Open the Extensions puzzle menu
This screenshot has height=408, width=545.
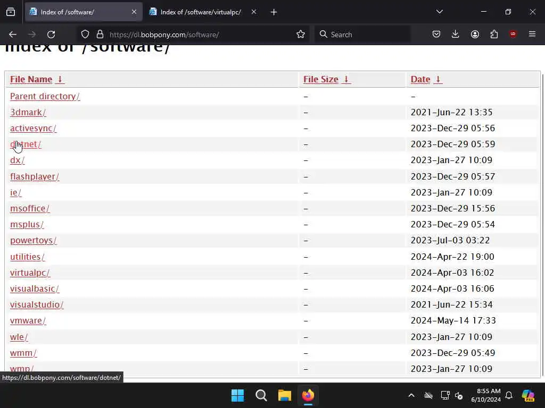[494, 35]
